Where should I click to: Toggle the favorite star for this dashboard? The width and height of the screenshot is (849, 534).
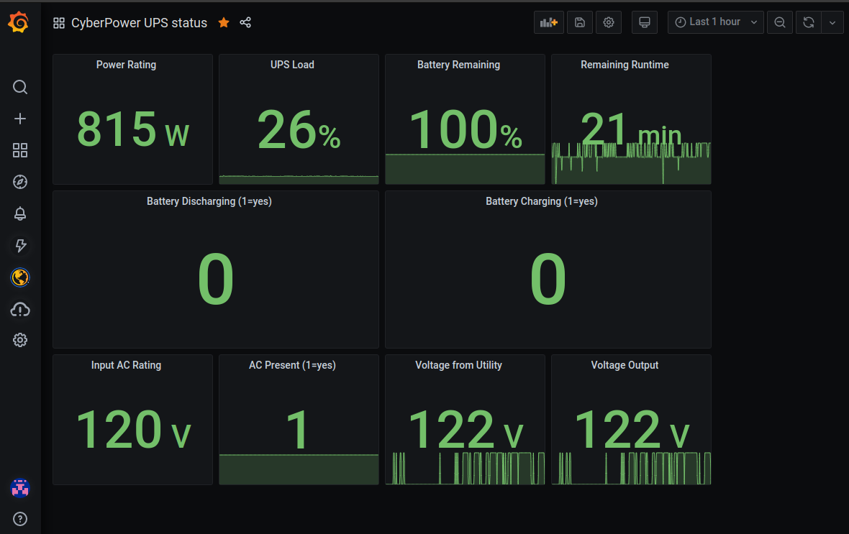coord(224,22)
